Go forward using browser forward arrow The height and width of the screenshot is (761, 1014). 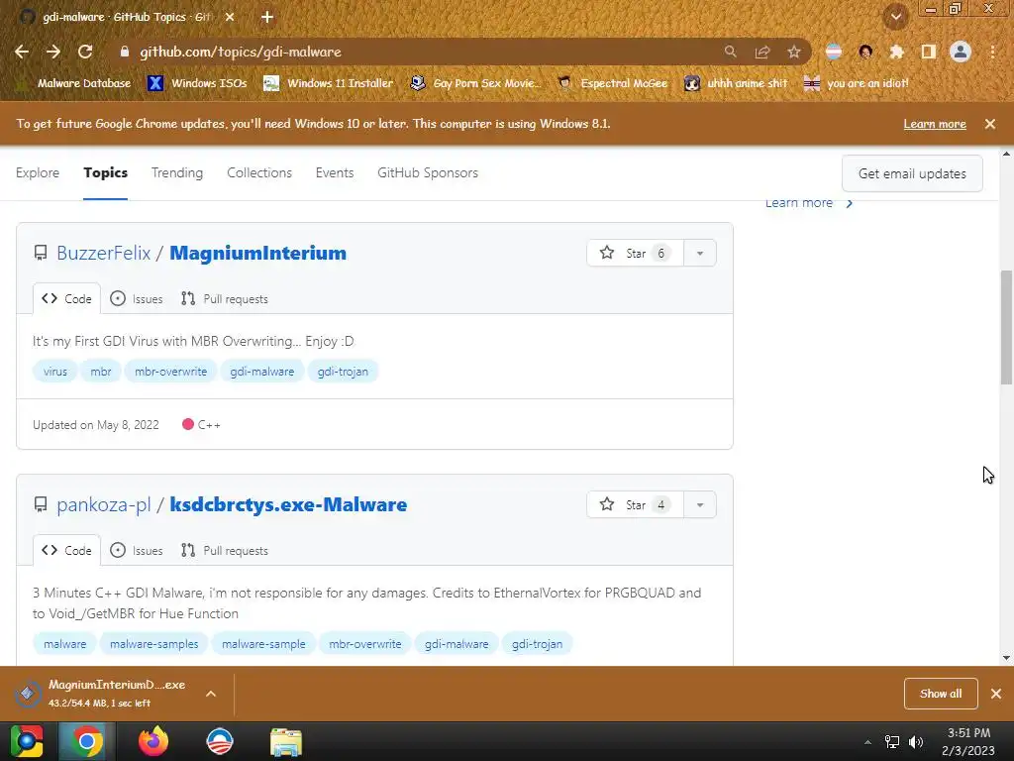(53, 52)
